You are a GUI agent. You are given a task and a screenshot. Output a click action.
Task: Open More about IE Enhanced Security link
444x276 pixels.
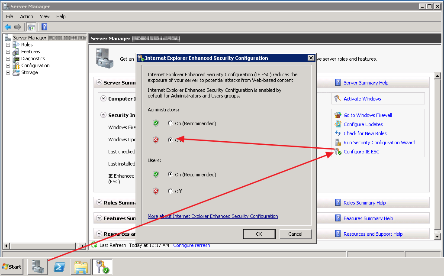pos(212,216)
